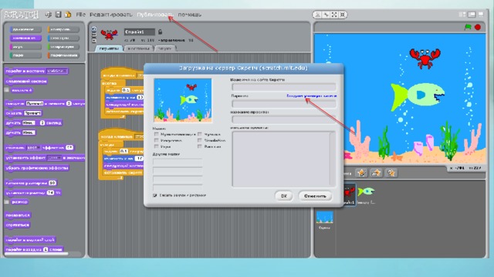Open the effect dropdown in change-effect block

34,148
